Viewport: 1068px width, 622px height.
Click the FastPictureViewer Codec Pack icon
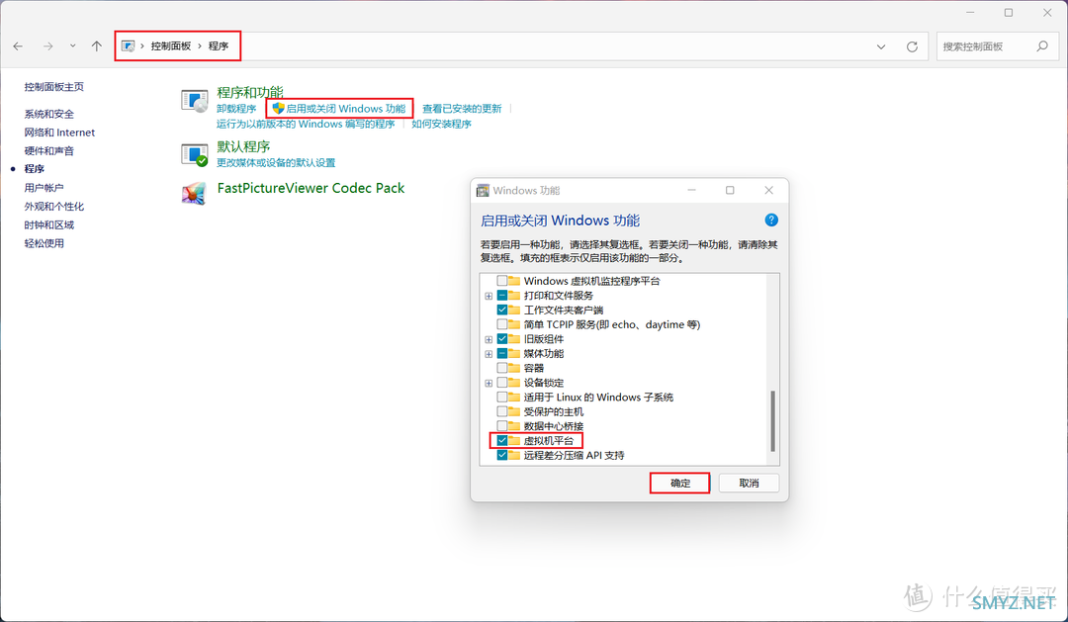(x=194, y=194)
